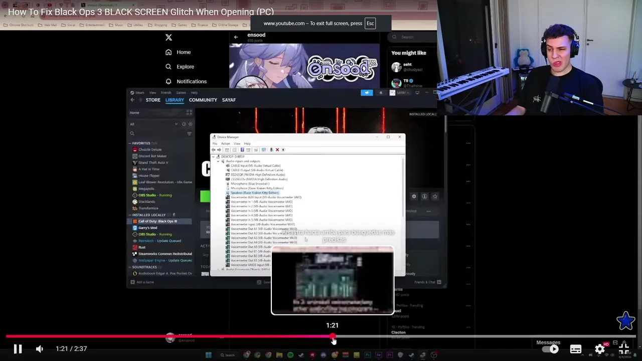
Task: Click Add a Game in Steam
Action: pyautogui.click(x=143, y=282)
